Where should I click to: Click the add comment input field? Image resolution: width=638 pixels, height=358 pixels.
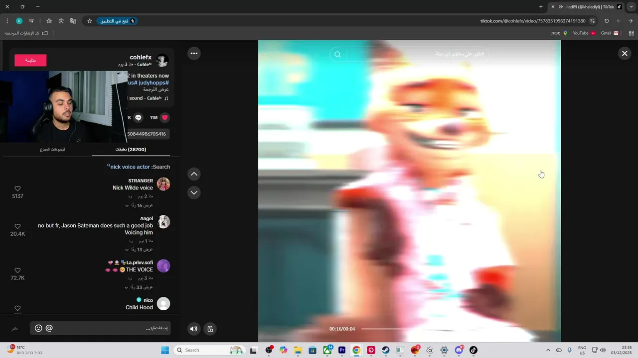pyautogui.click(x=100, y=328)
